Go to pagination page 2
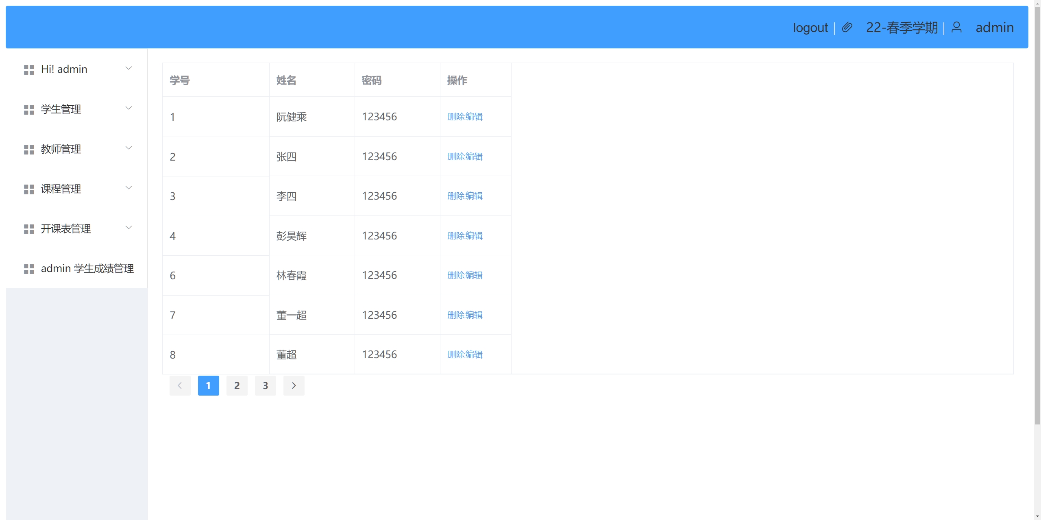The height and width of the screenshot is (520, 1041). click(x=237, y=385)
